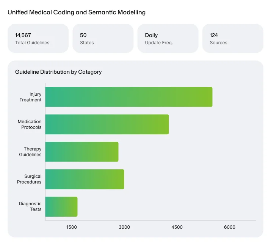Click the 1500 axis tick label

[72, 227]
